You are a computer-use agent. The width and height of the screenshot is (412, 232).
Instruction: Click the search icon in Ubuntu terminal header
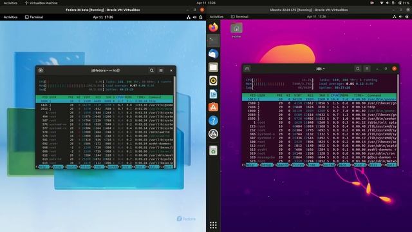(x=358, y=69)
